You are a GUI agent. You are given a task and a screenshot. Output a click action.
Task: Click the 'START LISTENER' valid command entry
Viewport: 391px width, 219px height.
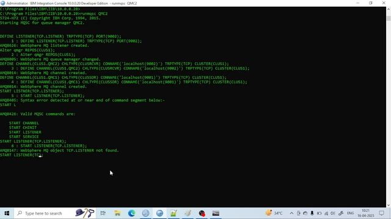[25, 132]
